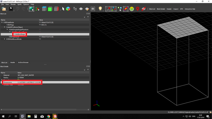
Task: Activate Walk footprints tool
Action: (x=75, y=9)
